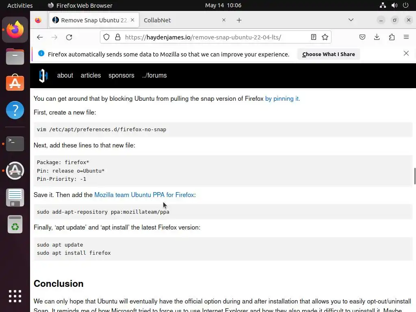Reload the current page
Image resolution: width=416 pixels, height=312 pixels.
pos(69,37)
